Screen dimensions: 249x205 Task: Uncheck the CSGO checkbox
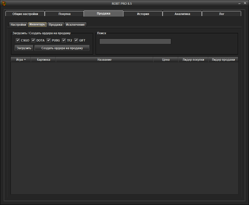[18, 40]
